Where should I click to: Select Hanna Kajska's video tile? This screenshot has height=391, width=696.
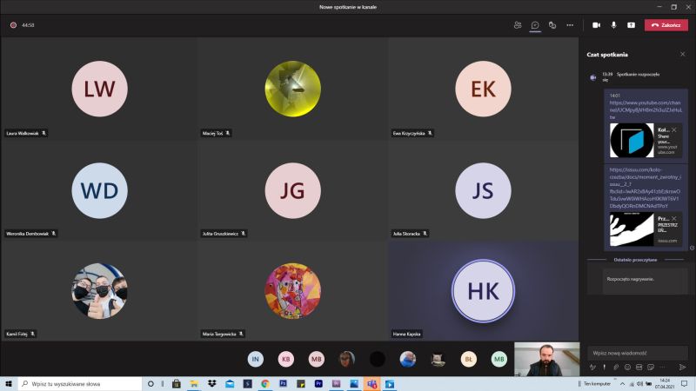483,291
